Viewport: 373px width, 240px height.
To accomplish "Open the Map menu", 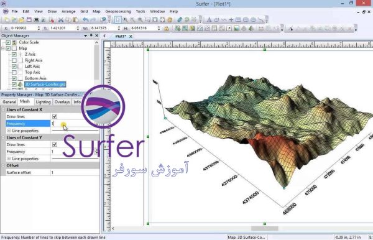I will (x=96, y=11).
